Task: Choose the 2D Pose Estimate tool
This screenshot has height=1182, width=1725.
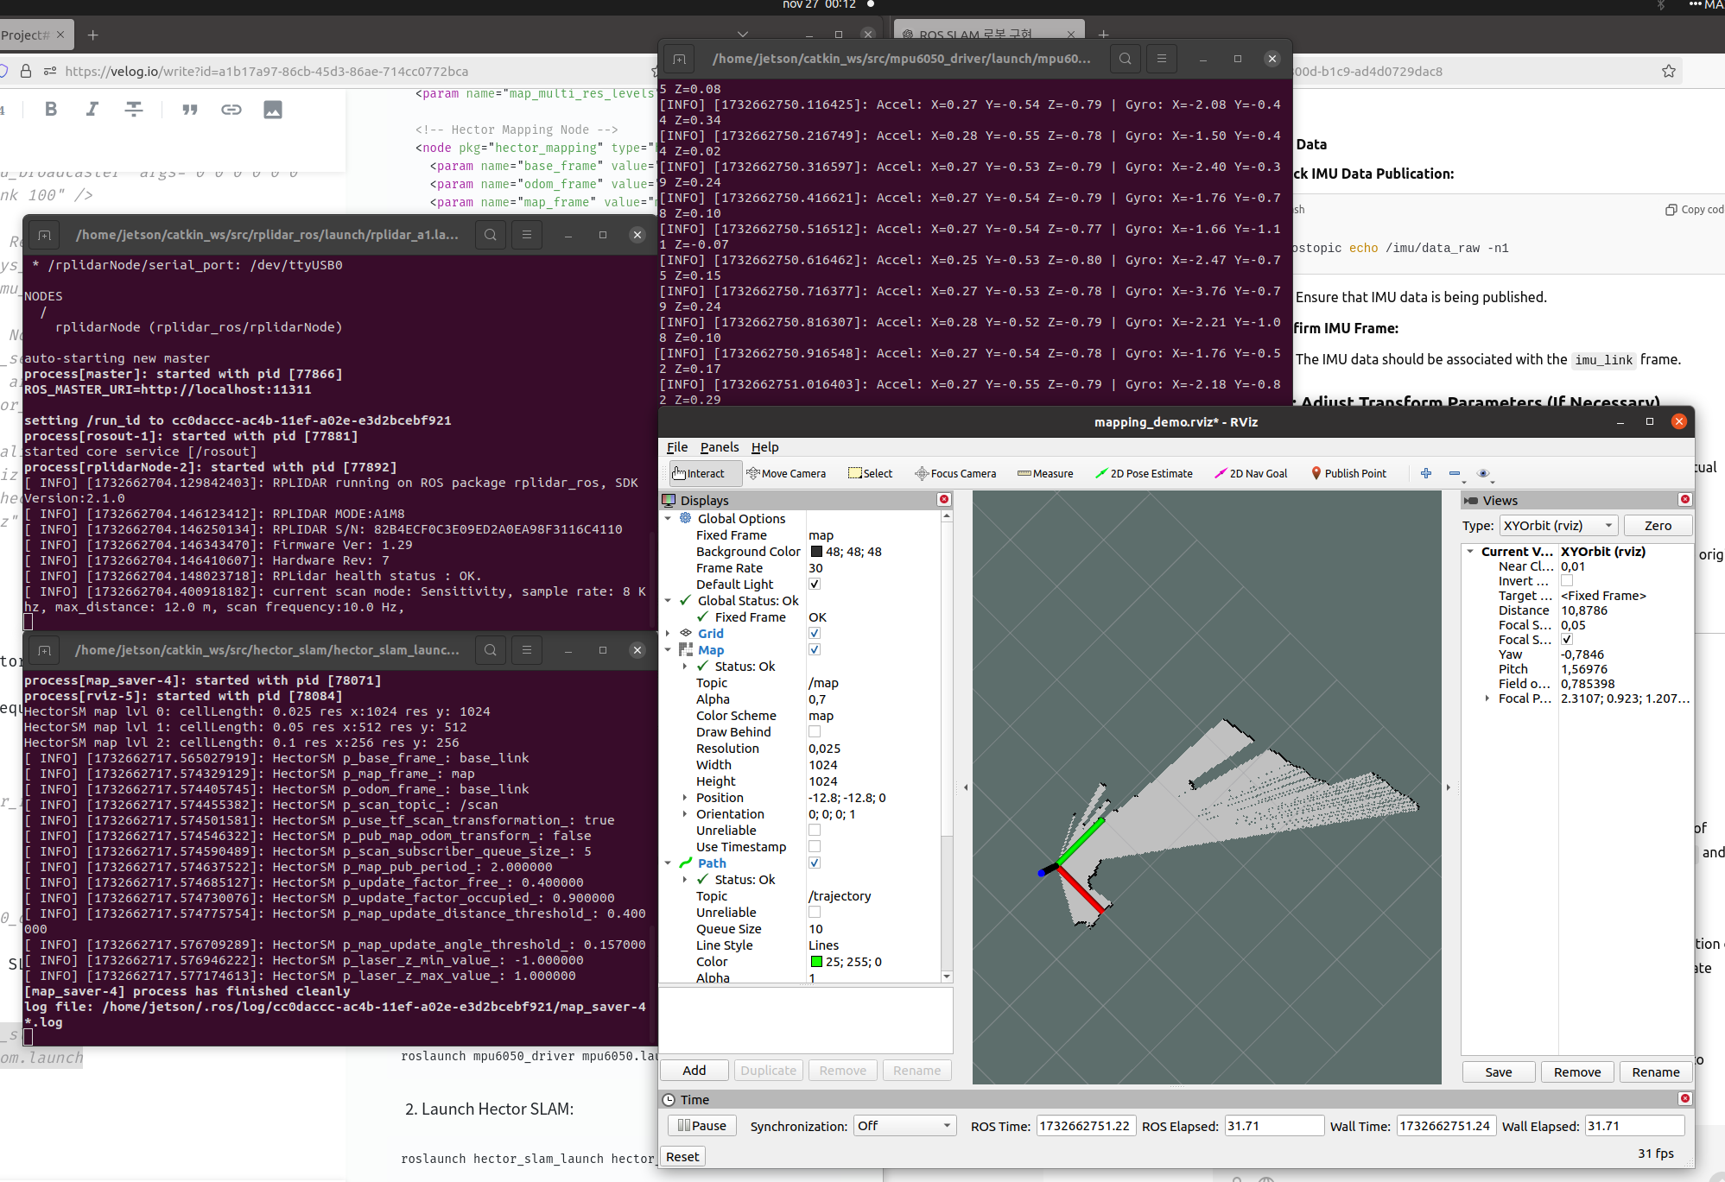Action: (x=1144, y=473)
